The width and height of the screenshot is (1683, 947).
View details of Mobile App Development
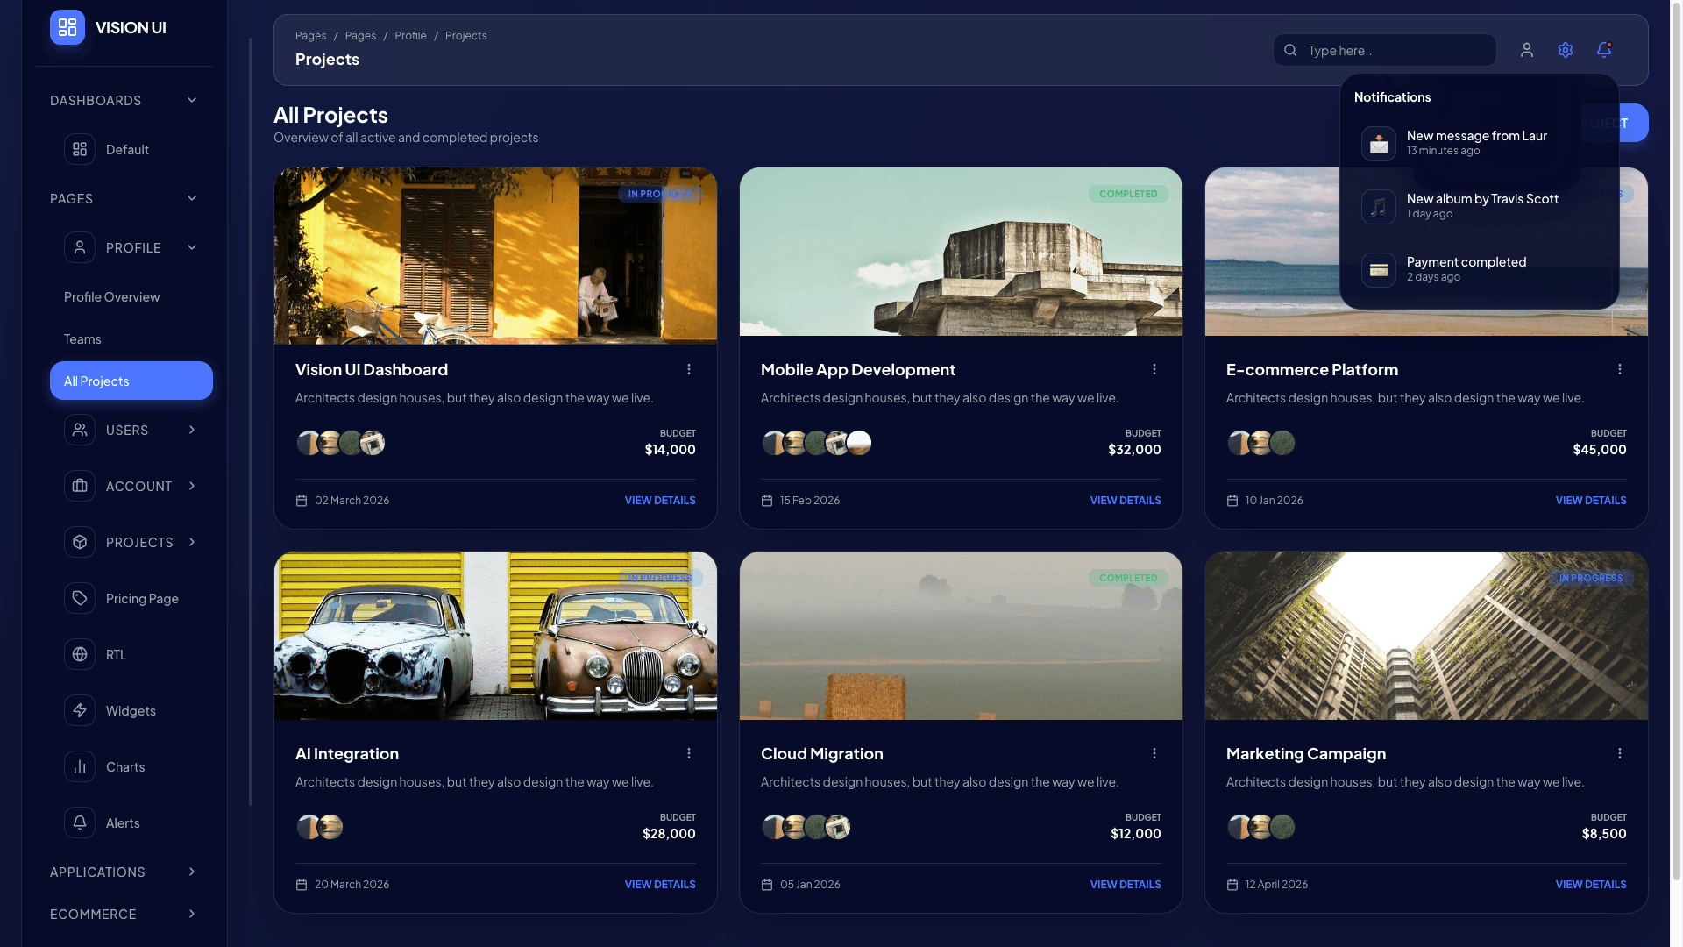[x=1126, y=500]
